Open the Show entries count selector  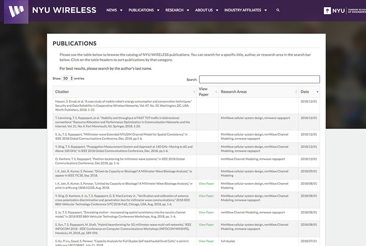67,79
